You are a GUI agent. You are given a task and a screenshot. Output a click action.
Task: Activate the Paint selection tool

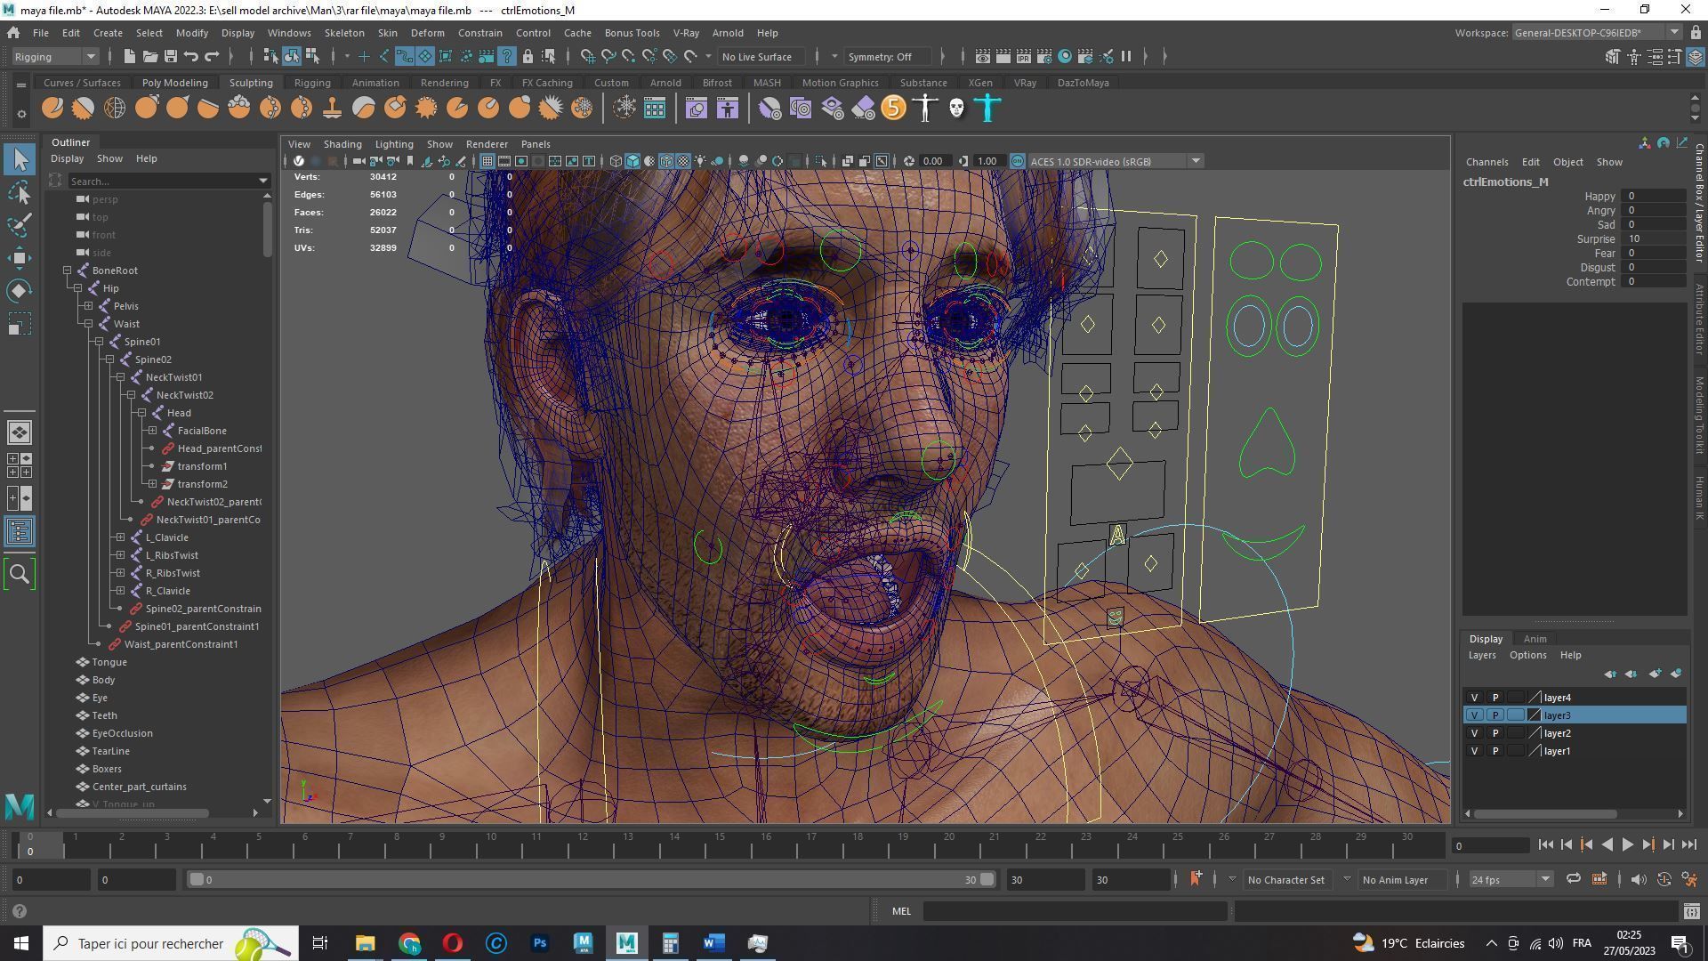20,225
